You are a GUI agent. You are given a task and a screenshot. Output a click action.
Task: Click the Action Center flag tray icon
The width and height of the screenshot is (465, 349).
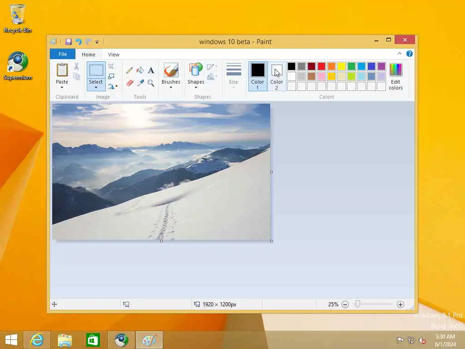coord(400,340)
